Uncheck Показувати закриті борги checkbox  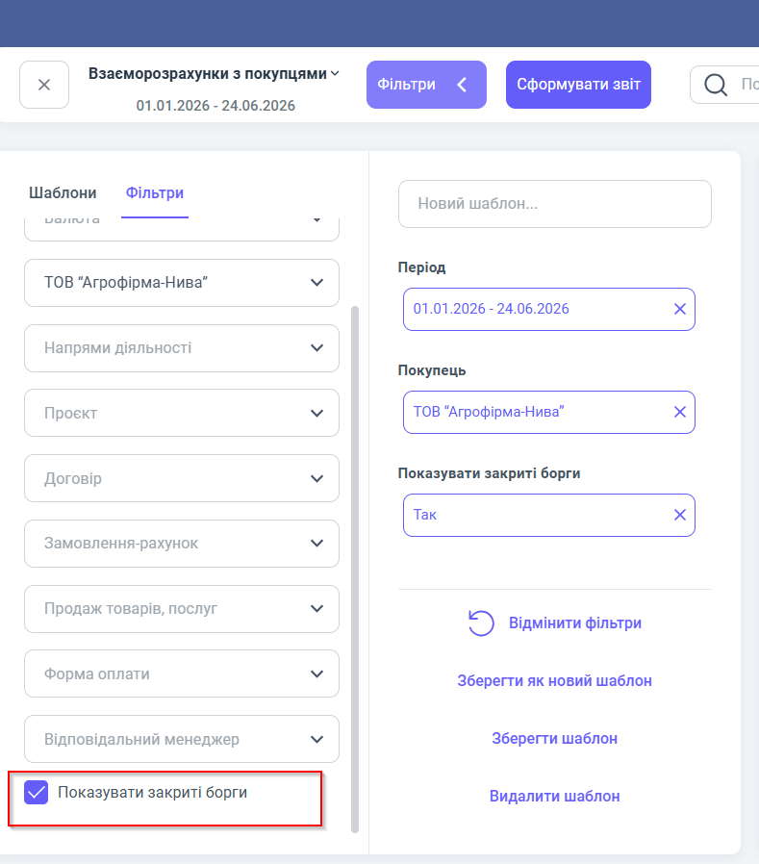click(x=37, y=793)
